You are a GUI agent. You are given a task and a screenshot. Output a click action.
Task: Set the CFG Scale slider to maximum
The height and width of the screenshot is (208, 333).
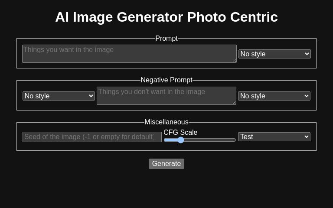235,140
